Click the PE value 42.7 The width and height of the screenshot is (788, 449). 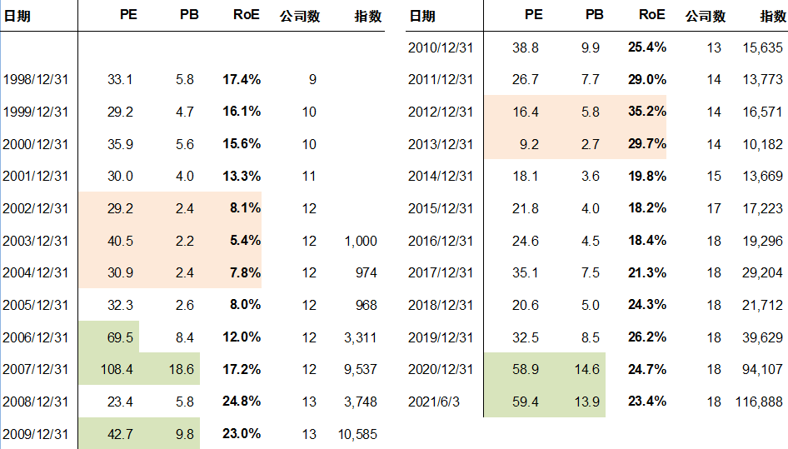click(121, 433)
